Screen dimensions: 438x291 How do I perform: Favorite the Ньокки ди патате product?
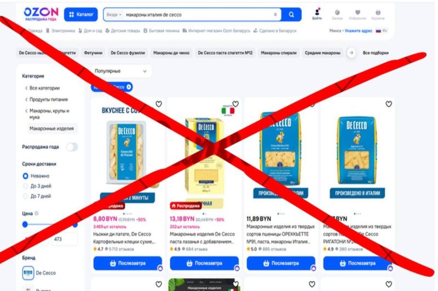[159, 104]
